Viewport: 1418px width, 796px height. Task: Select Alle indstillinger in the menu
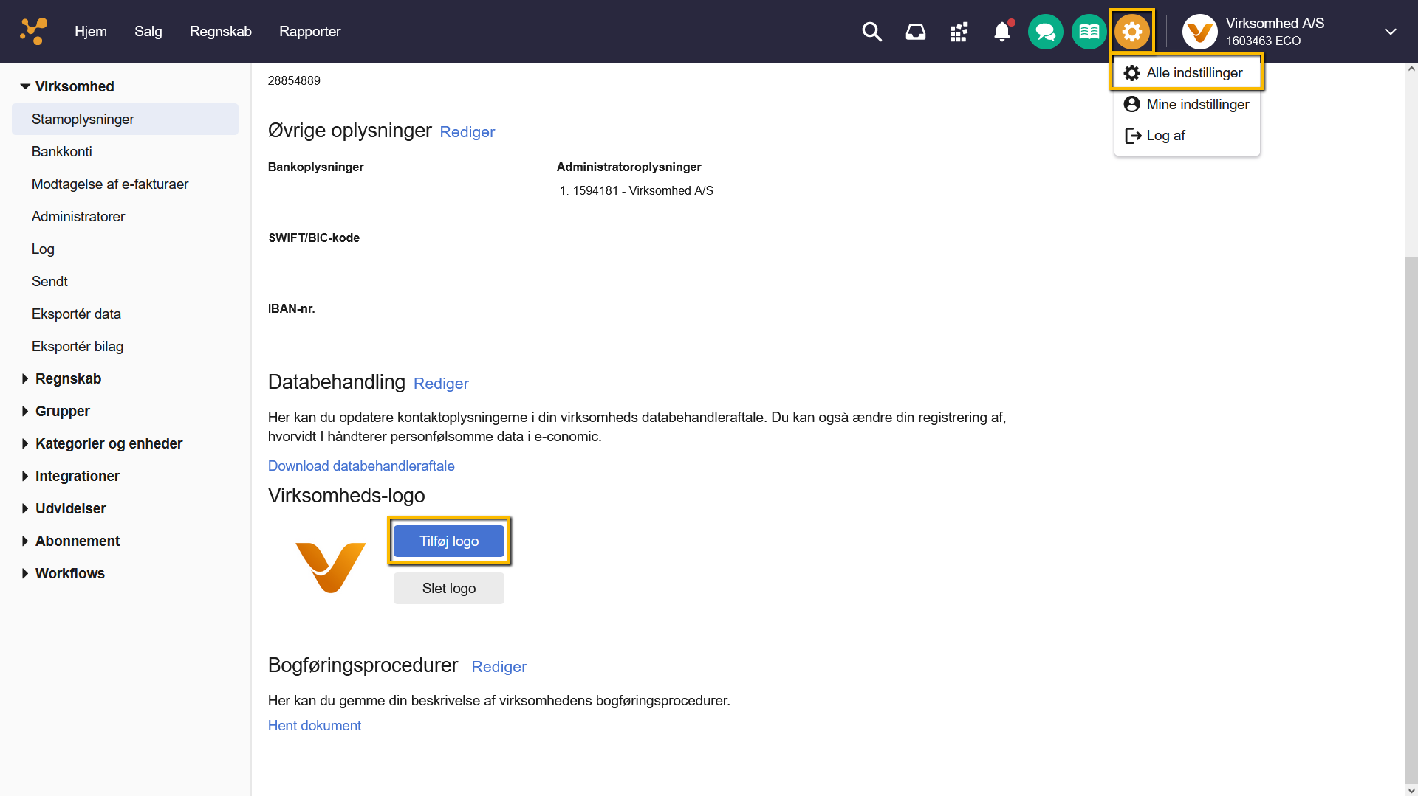pos(1186,72)
